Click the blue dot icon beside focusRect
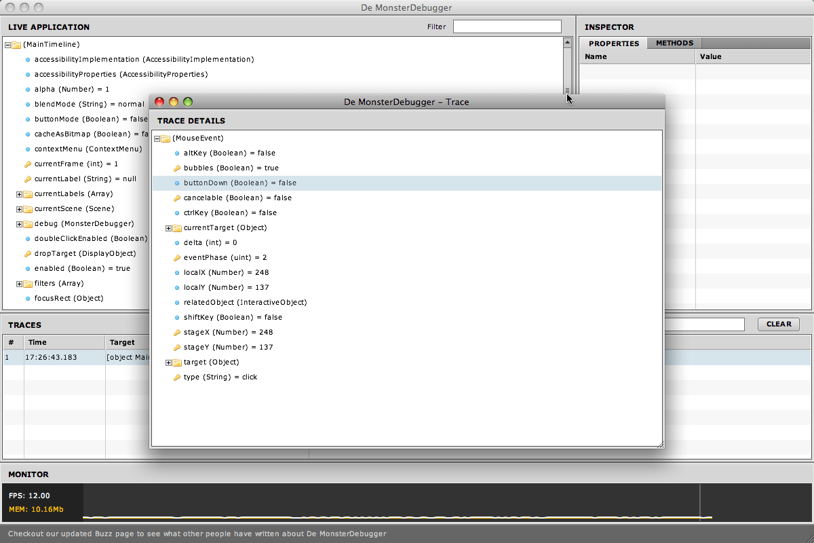The width and height of the screenshot is (814, 543). (x=28, y=299)
